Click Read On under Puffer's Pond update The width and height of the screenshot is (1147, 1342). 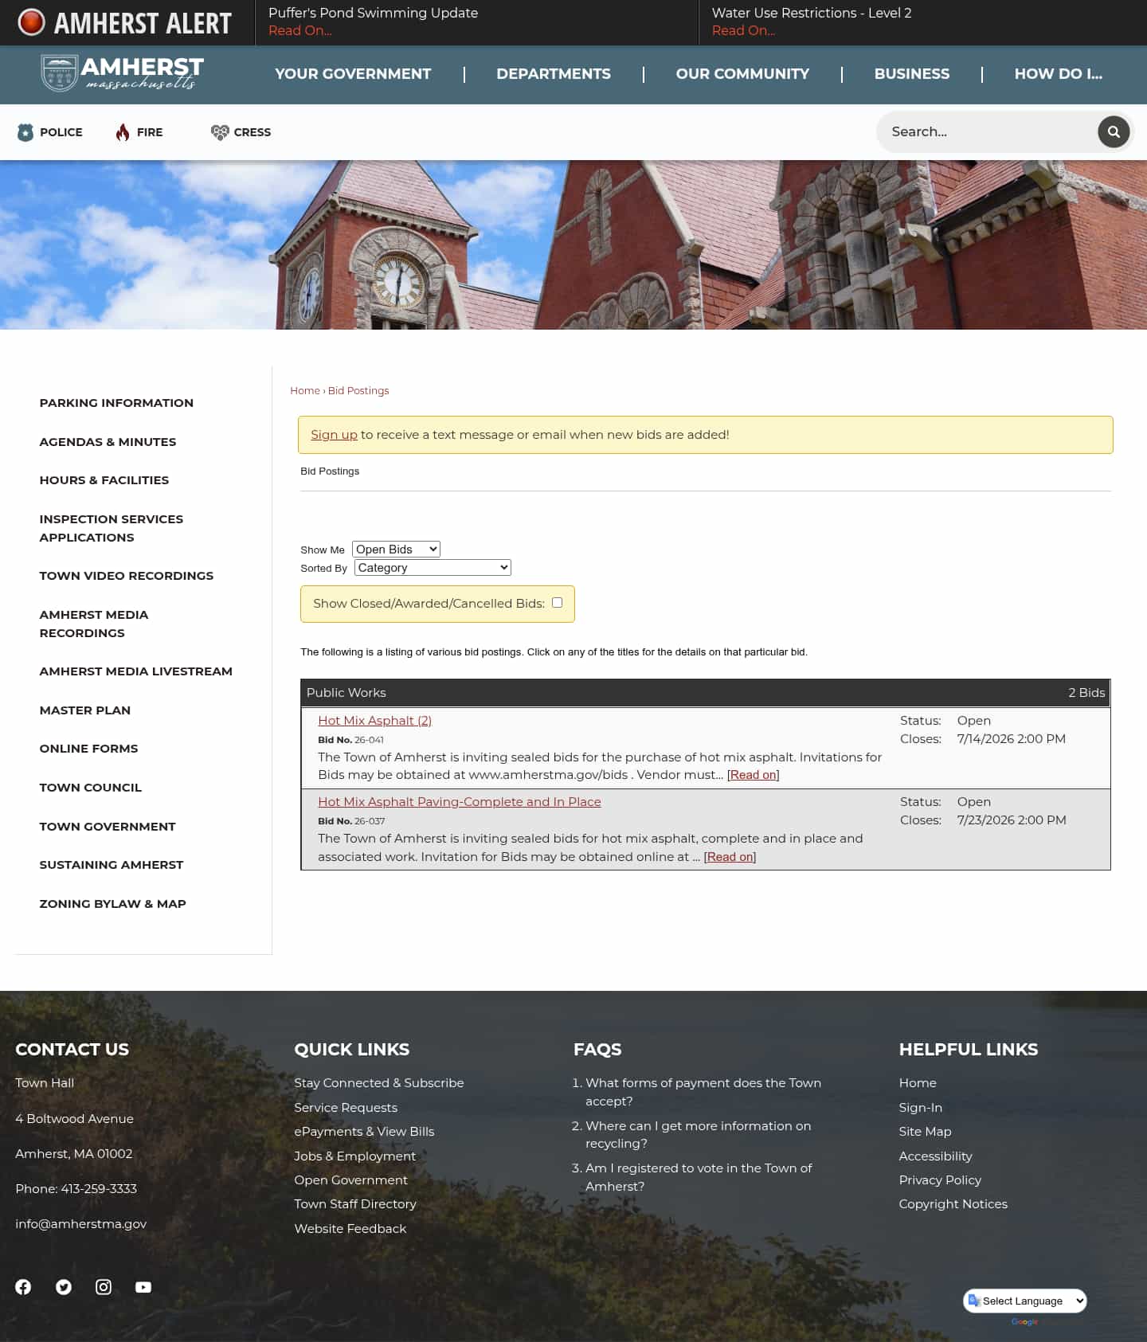coord(300,30)
